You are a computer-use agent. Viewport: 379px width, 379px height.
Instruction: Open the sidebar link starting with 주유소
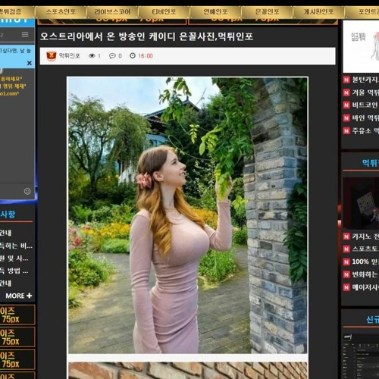(365, 130)
